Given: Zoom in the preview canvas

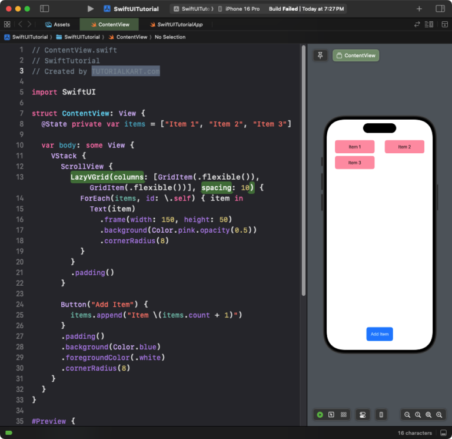Looking at the screenshot, I should (x=439, y=415).
